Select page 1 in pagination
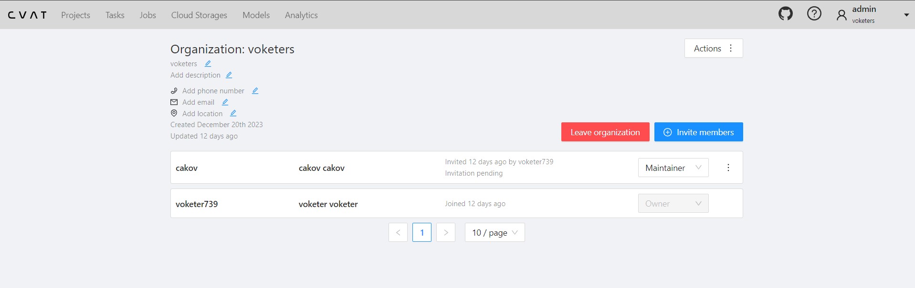 [421, 232]
